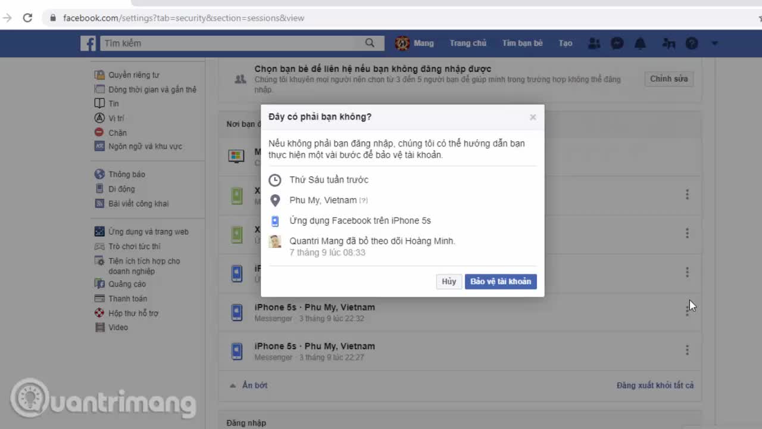Open the quick help question icon

(692, 43)
